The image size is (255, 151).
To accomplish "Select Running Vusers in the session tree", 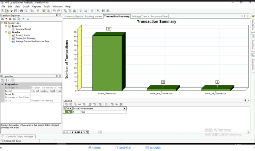I will [x=23, y=35].
